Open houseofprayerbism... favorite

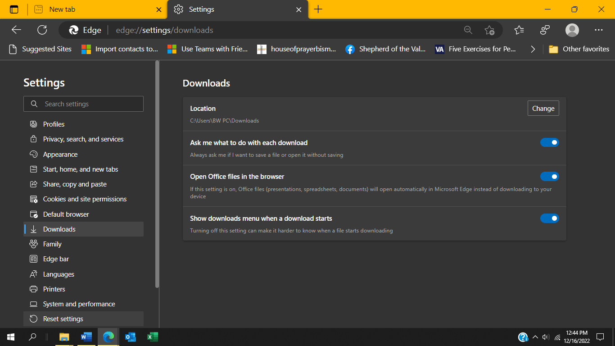[297, 49]
